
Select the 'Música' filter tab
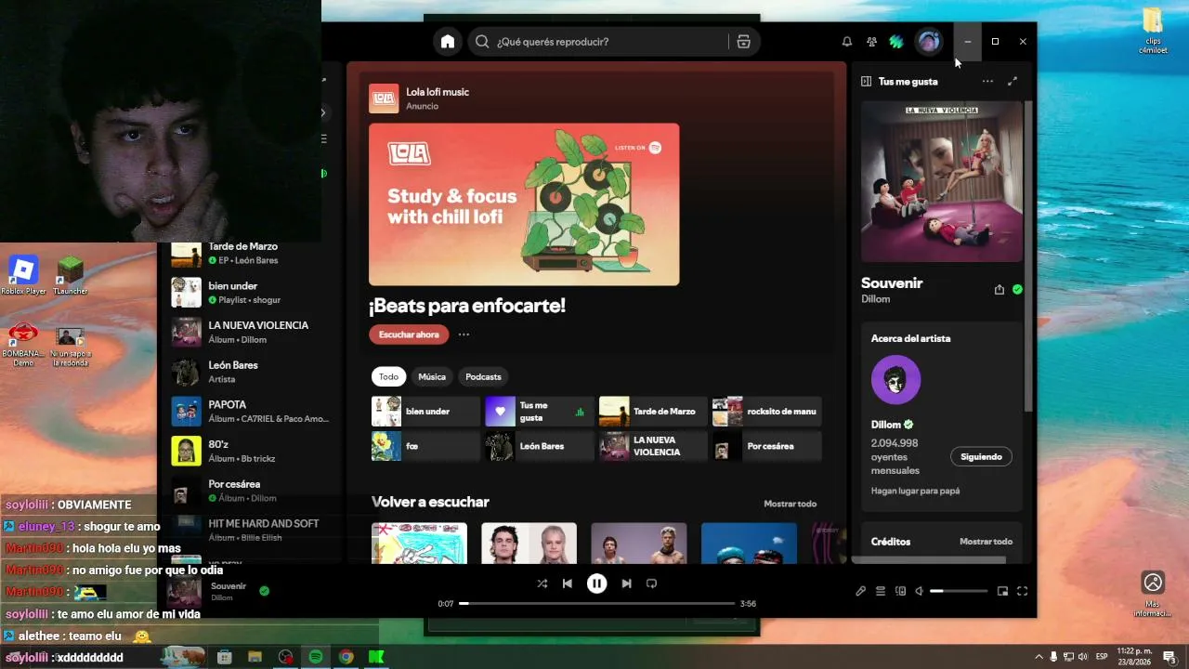tap(432, 376)
